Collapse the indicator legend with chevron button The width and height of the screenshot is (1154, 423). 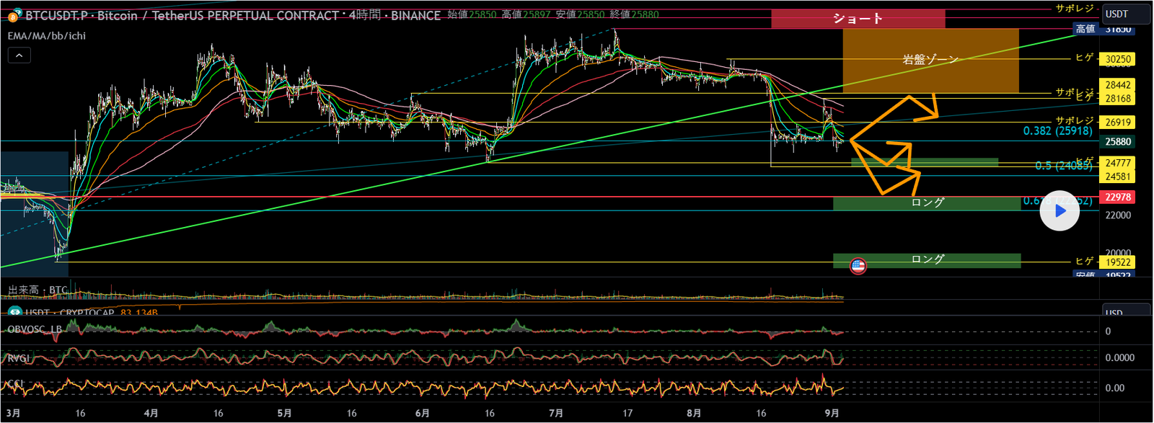pos(19,55)
